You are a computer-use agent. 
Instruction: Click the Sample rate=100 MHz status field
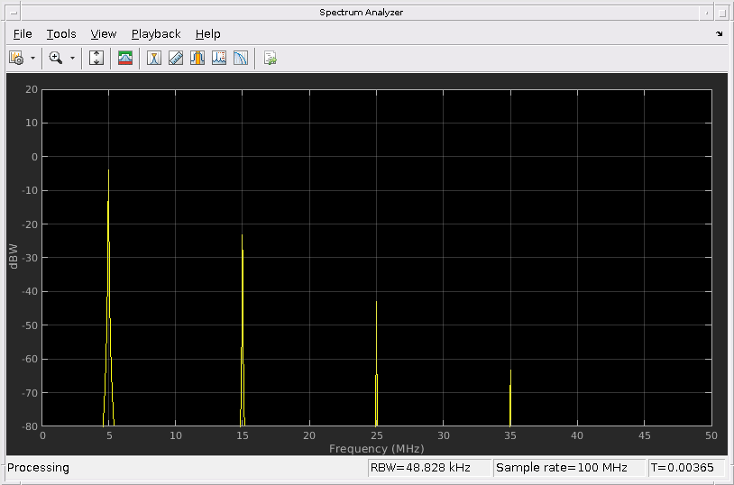(568, 468)
